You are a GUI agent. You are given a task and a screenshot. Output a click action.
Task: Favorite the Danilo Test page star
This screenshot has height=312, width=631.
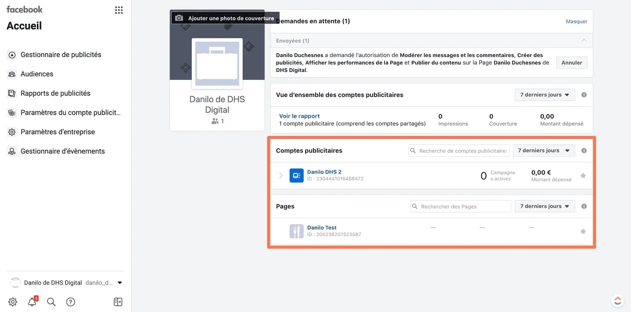[x=583, y=231]
